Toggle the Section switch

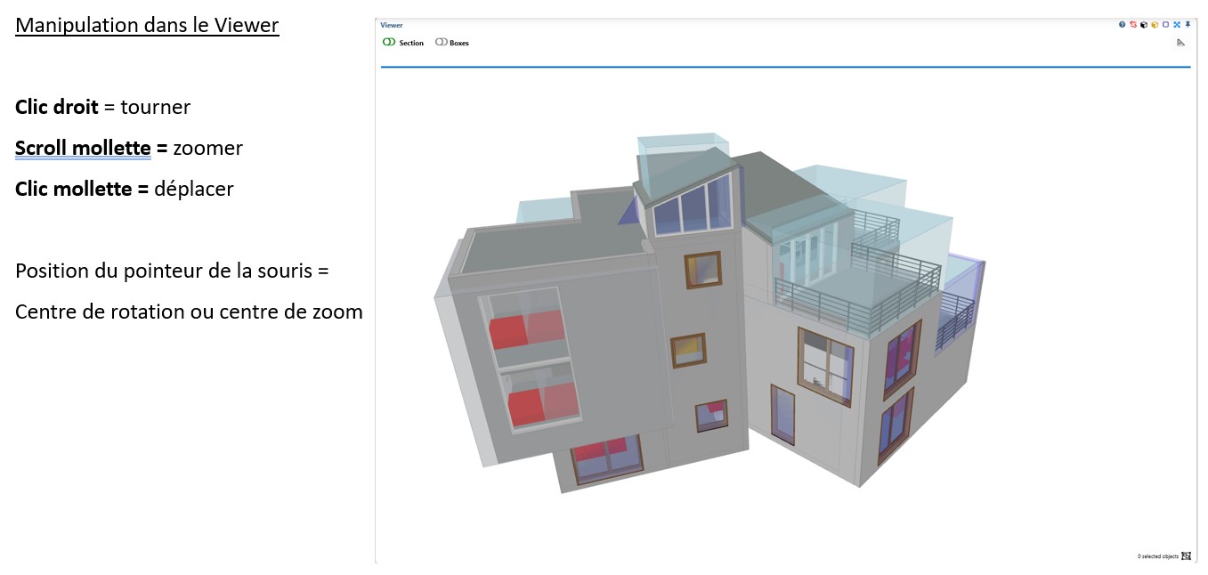coord(389,43)
